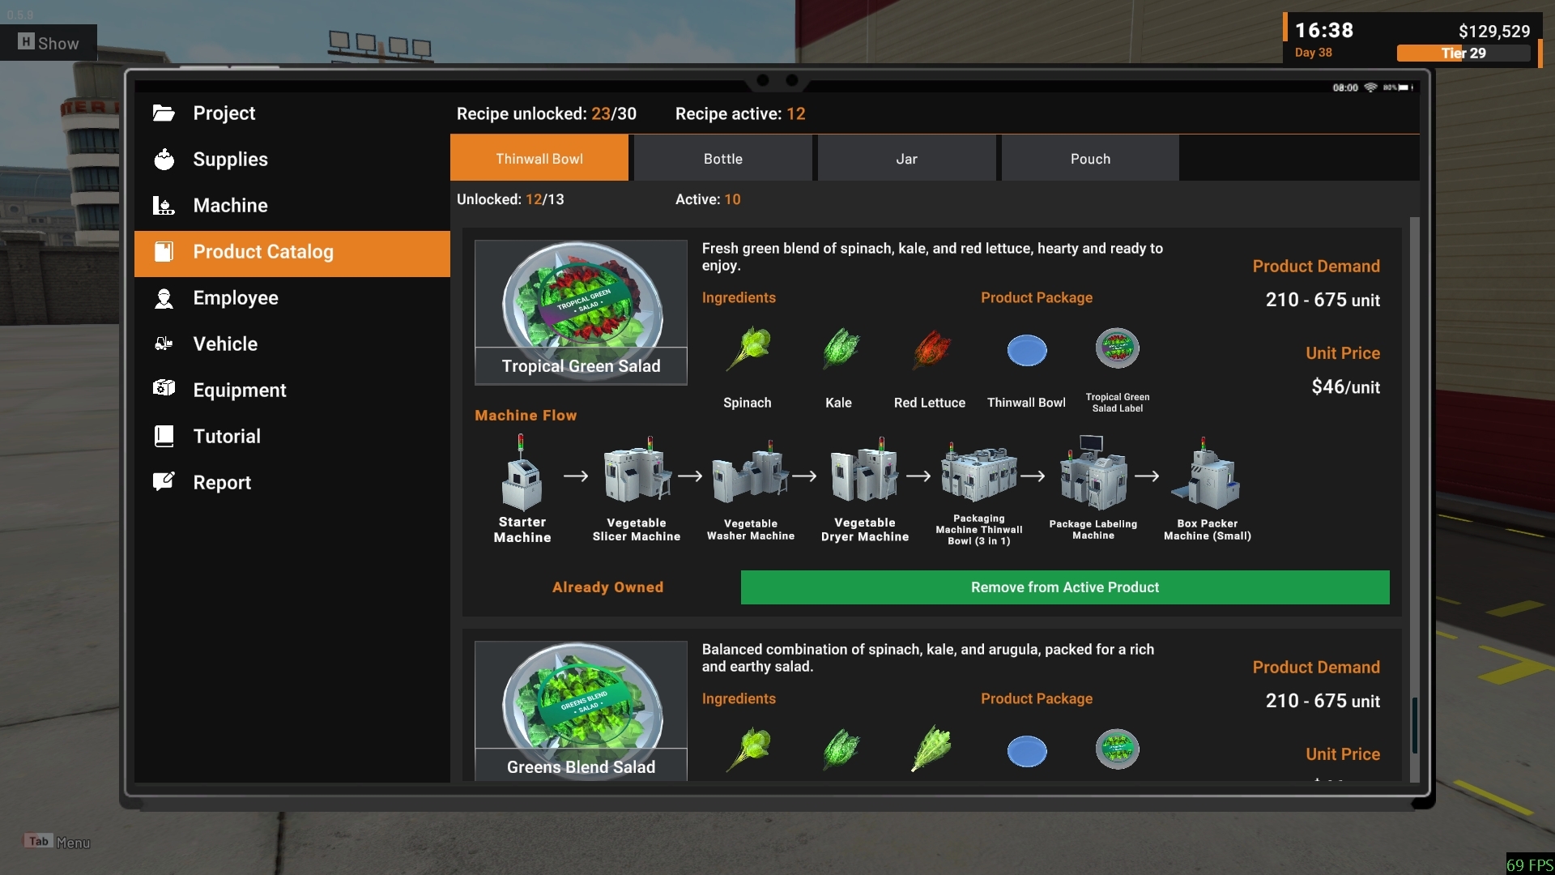Click the Tropical Green Salad Label icon

1117,349
